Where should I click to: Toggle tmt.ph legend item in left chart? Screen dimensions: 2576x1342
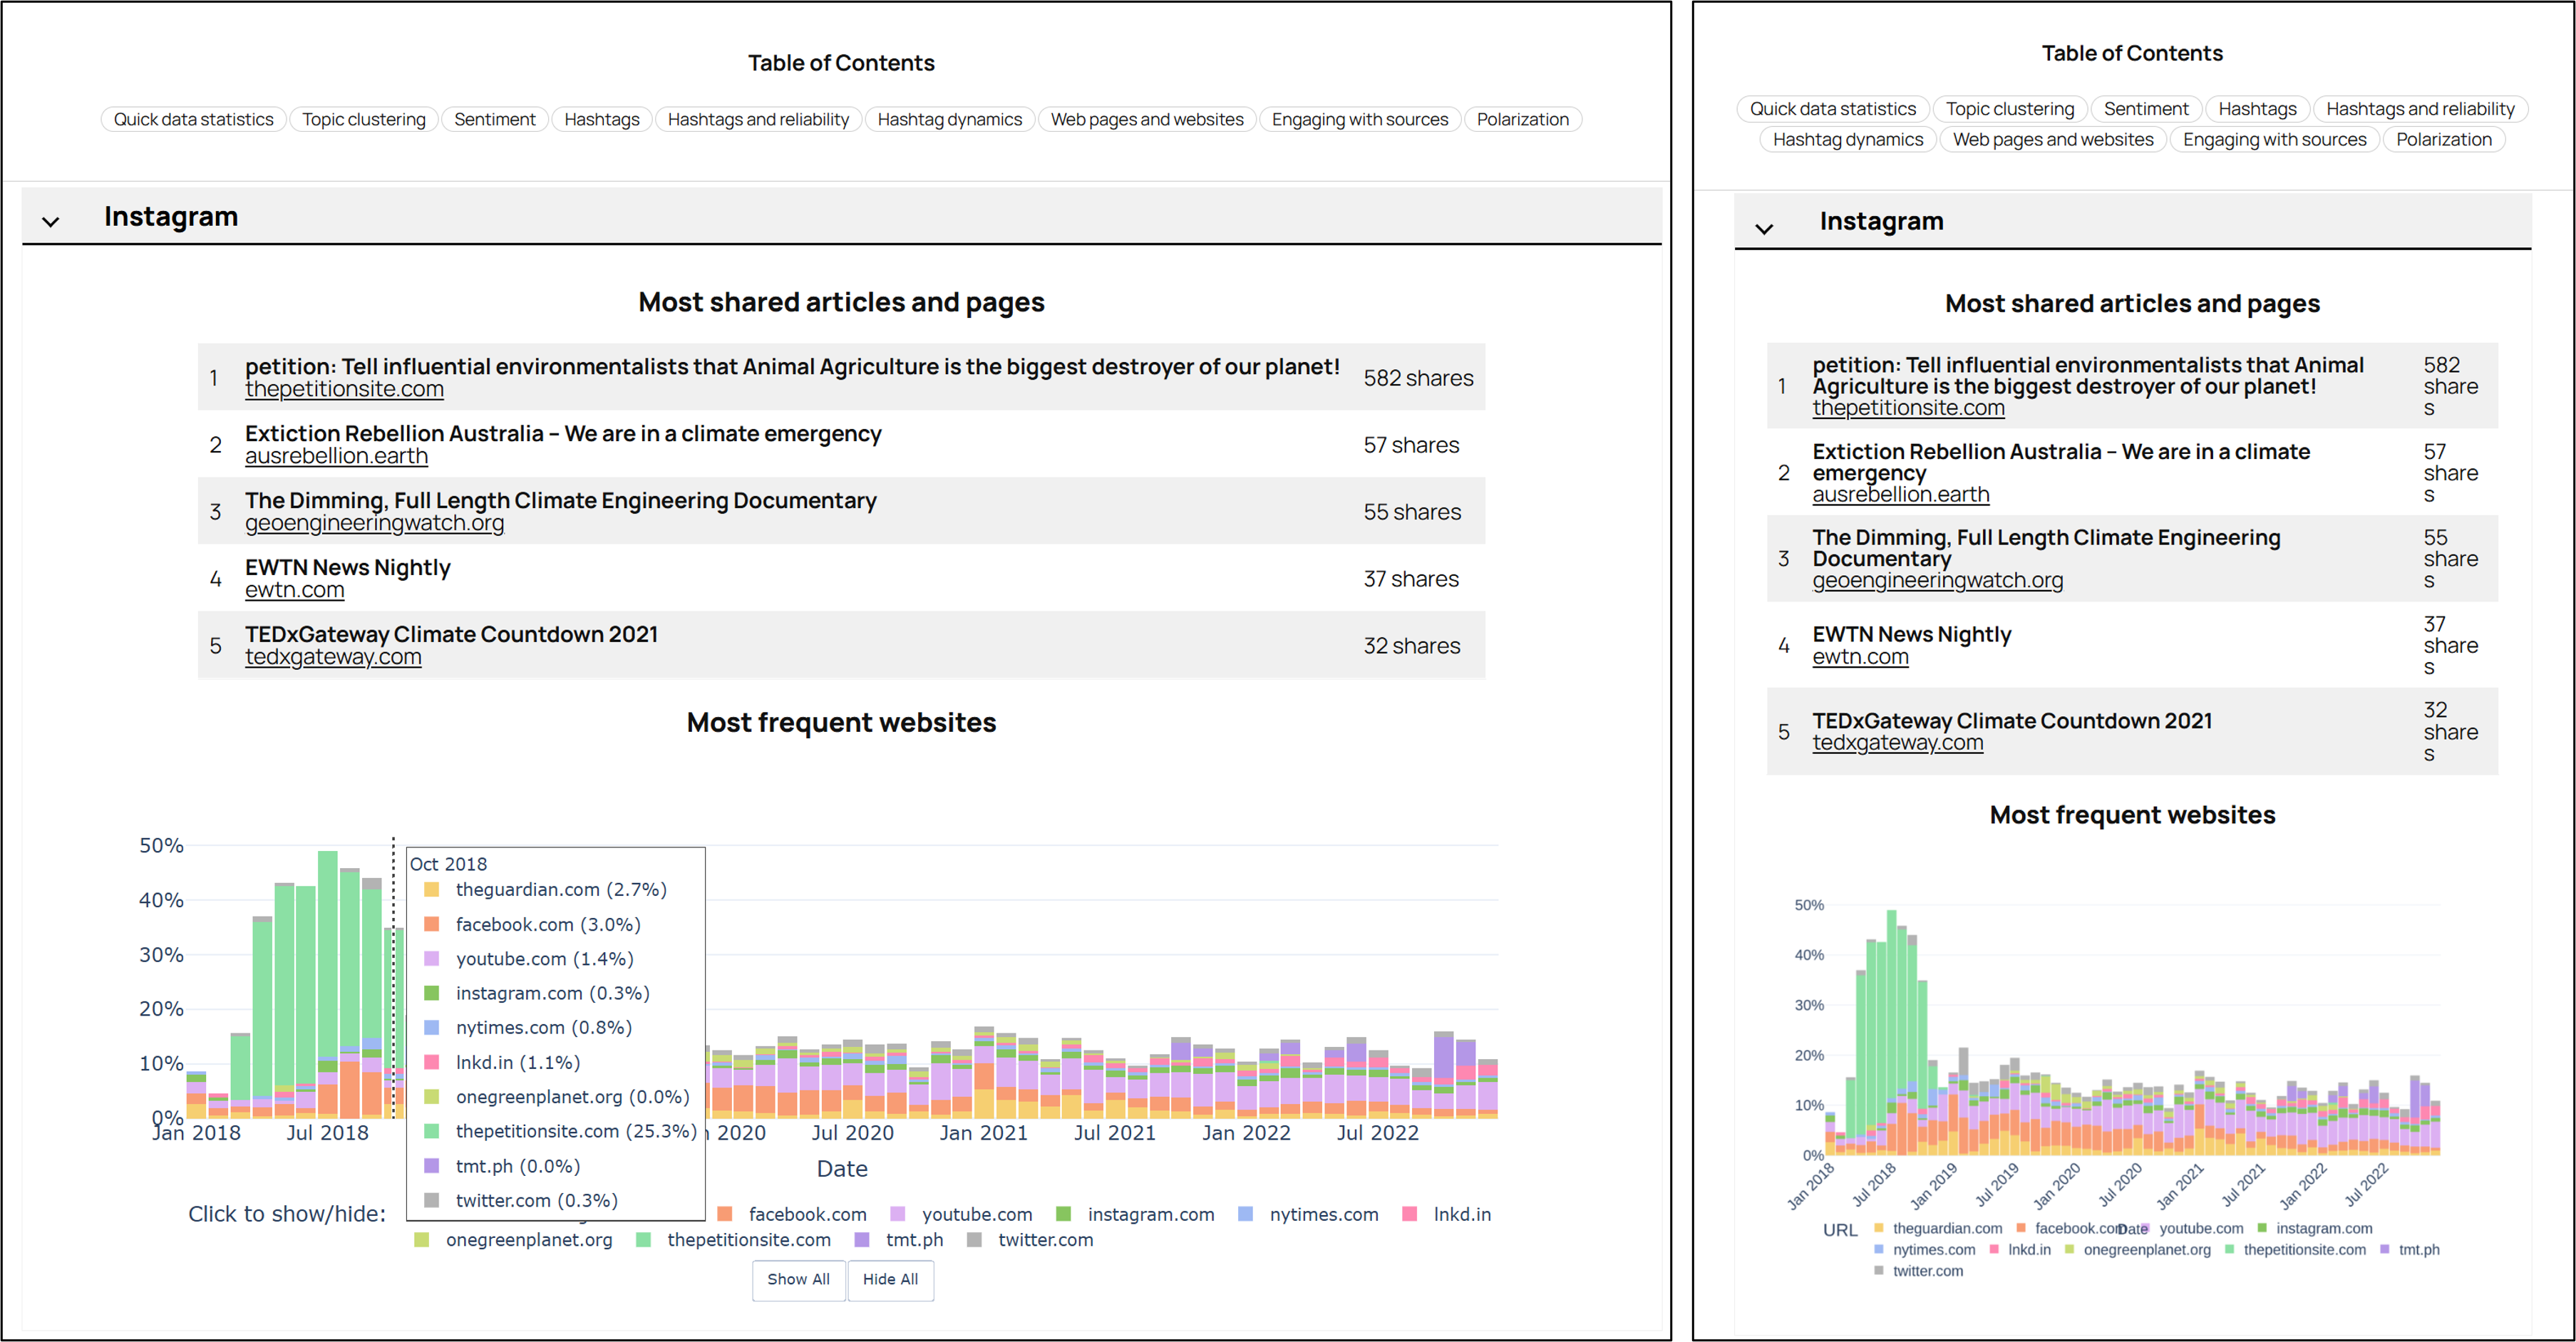914,1240
